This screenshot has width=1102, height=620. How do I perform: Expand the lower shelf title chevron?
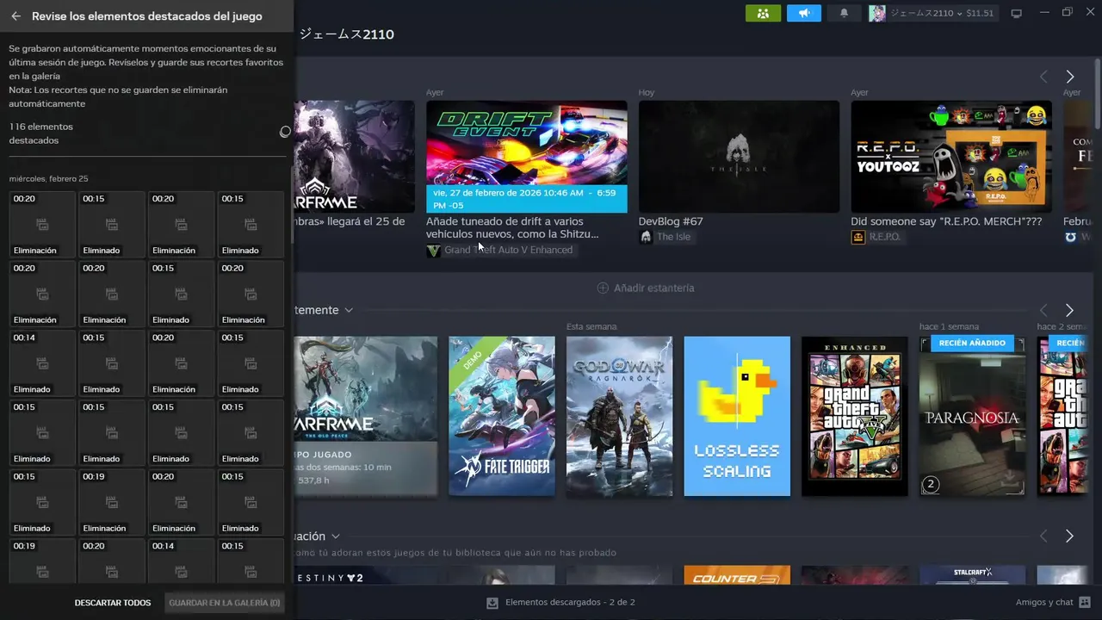coord(336,536)
